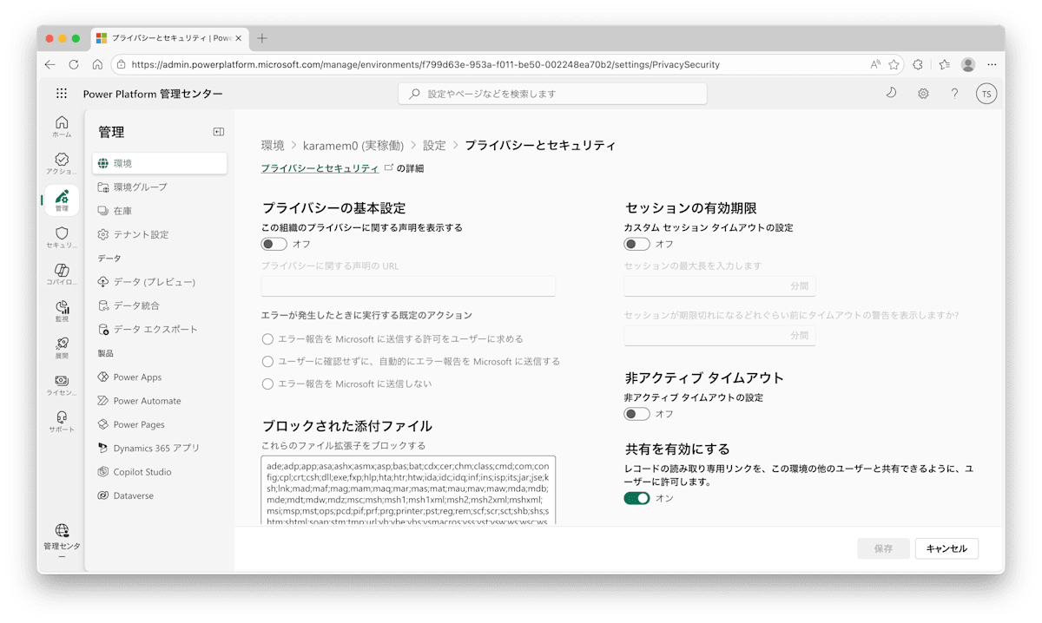The width and height of the screenshot is (1042, 623).
Task: Open 展開 rocket in the left rail
Action: click(x=62, y=349)
